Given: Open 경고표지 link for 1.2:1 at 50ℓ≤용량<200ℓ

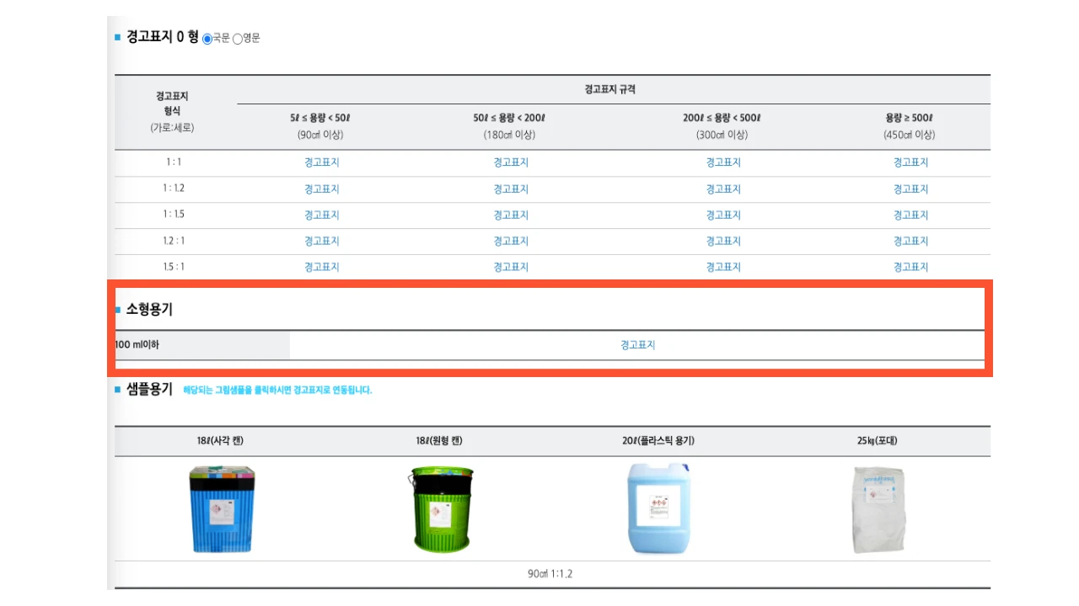Looking at the screenshot, I should pyautogui.click(x=511, y=241).
